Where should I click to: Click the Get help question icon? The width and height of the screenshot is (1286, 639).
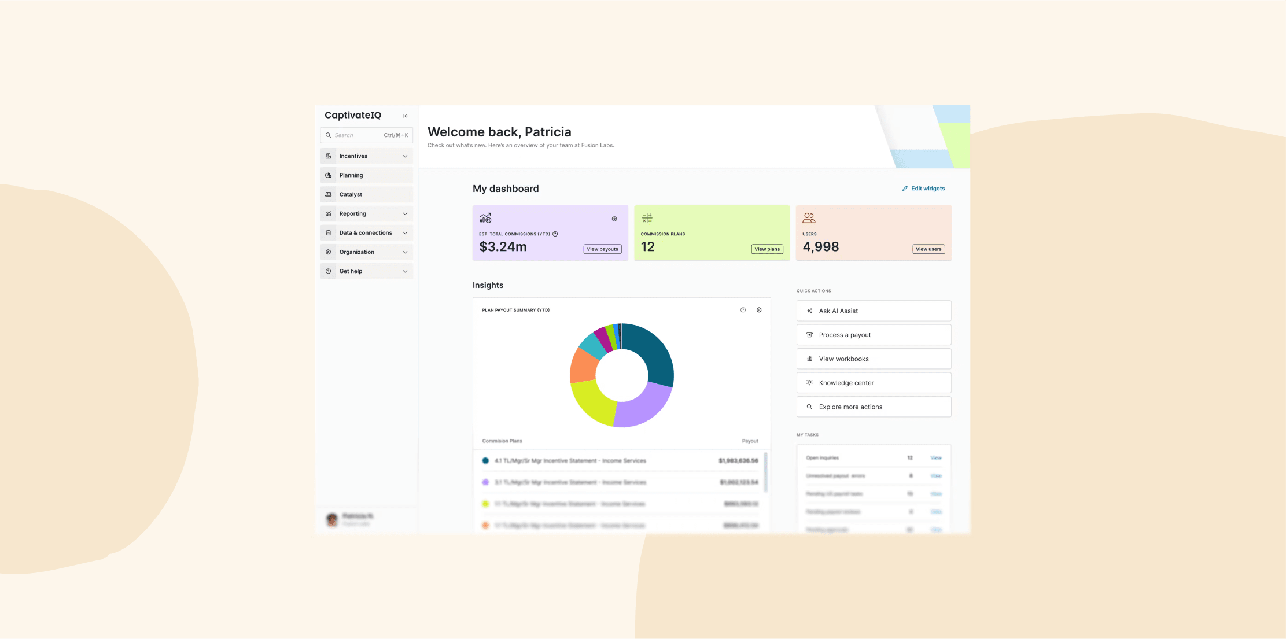[x=329, y=271]
